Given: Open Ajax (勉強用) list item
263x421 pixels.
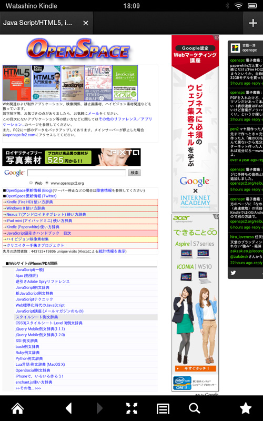Looking at the screenshot, I should [x=27, y=275].
